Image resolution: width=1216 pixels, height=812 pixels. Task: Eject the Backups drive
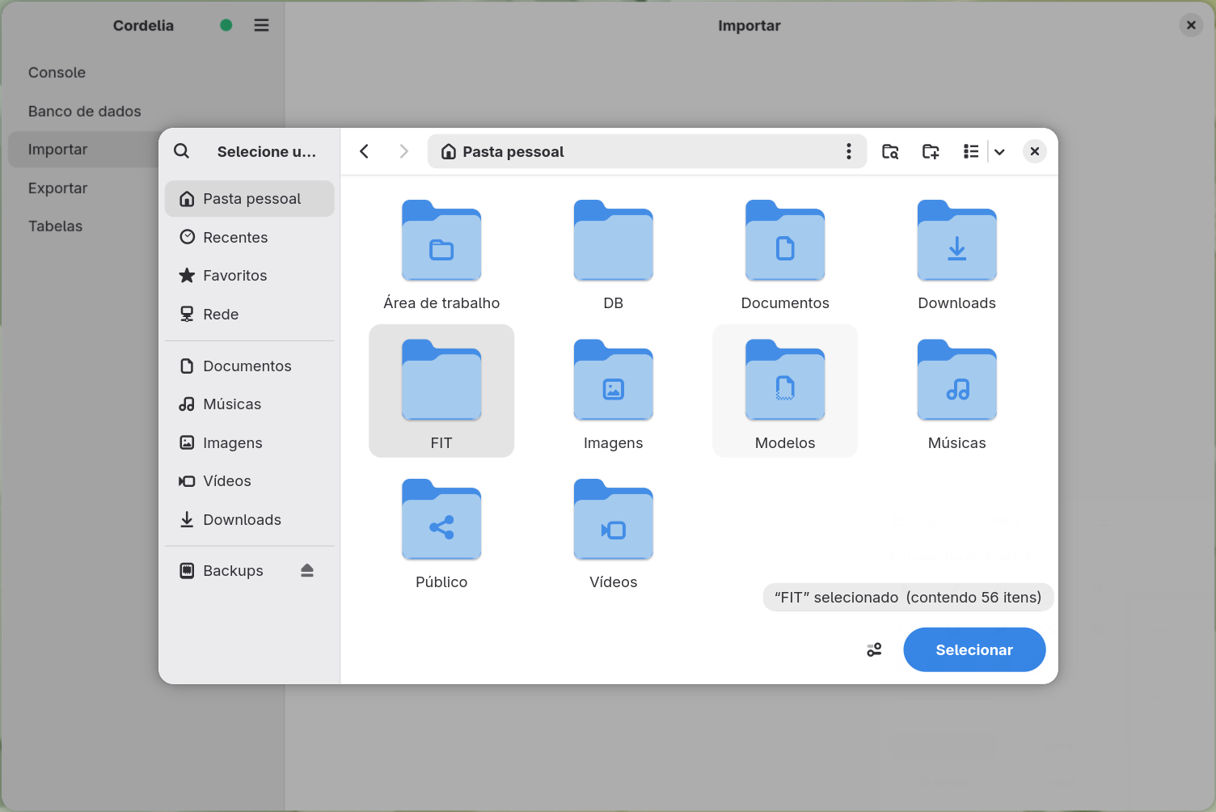pos(307,571)
